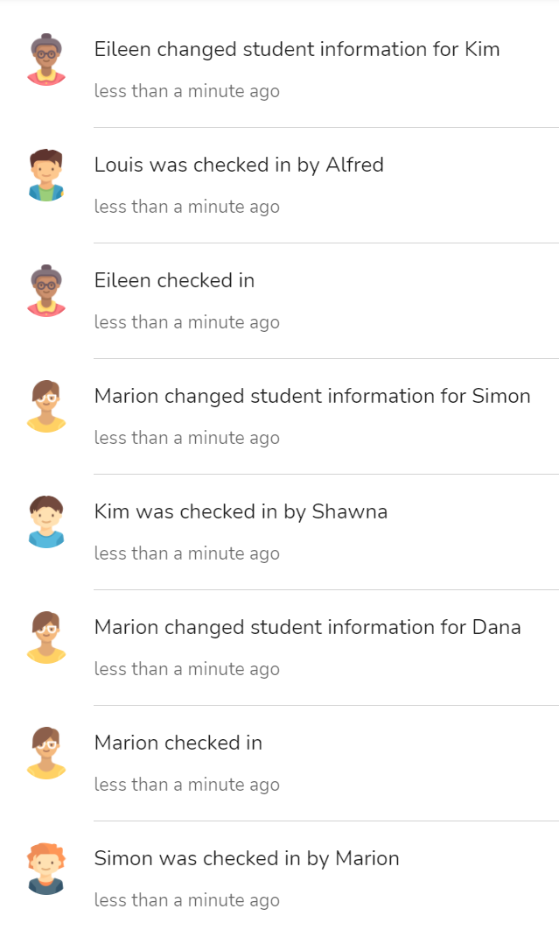Click the 'Eileen checked in' activity text

173,281
